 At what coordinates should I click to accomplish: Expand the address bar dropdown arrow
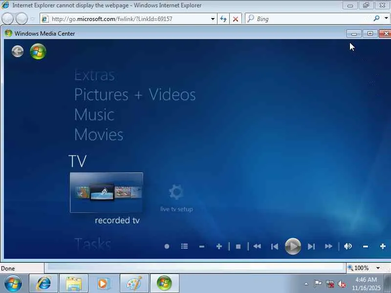213,19
